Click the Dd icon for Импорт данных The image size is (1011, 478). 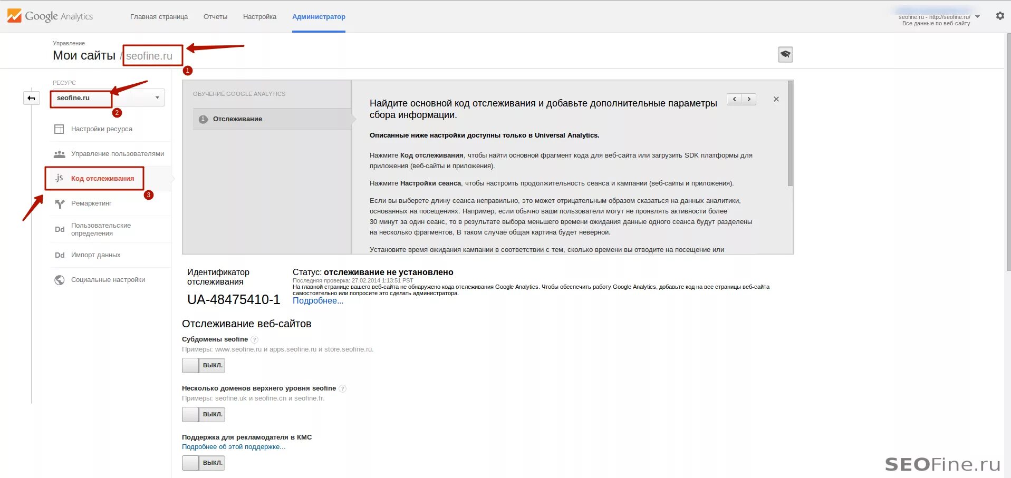(x=60, y=255)
